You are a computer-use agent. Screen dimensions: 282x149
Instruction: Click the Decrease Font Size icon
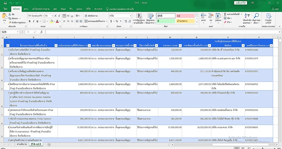pos(59,16)
